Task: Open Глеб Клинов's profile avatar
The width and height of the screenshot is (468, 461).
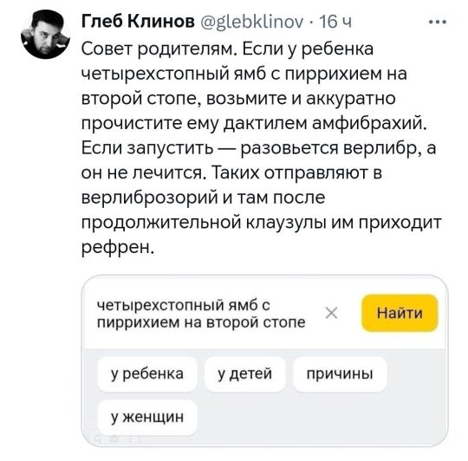Action: (x=46, y=35)
